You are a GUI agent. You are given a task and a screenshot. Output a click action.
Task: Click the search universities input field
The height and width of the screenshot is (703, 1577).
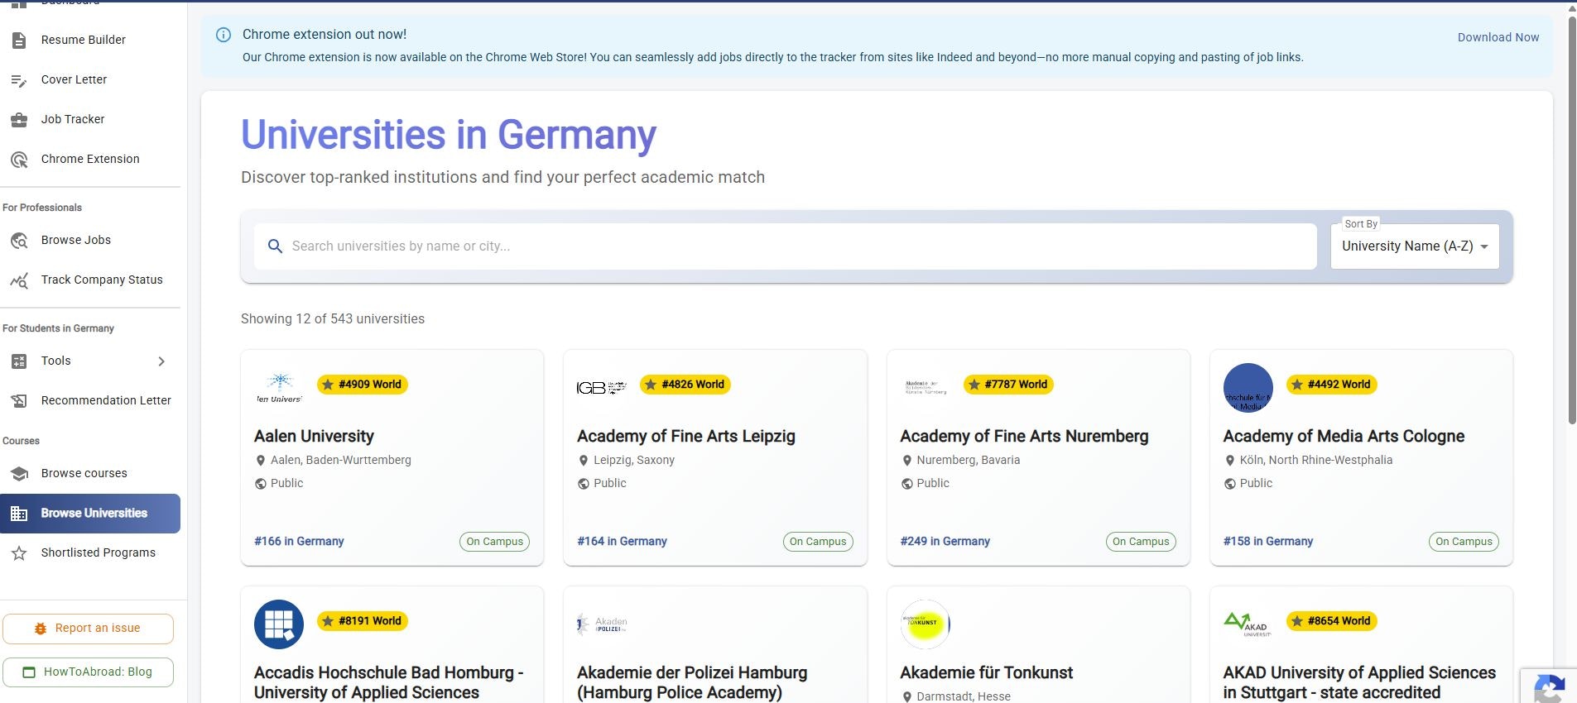point(785,246)
